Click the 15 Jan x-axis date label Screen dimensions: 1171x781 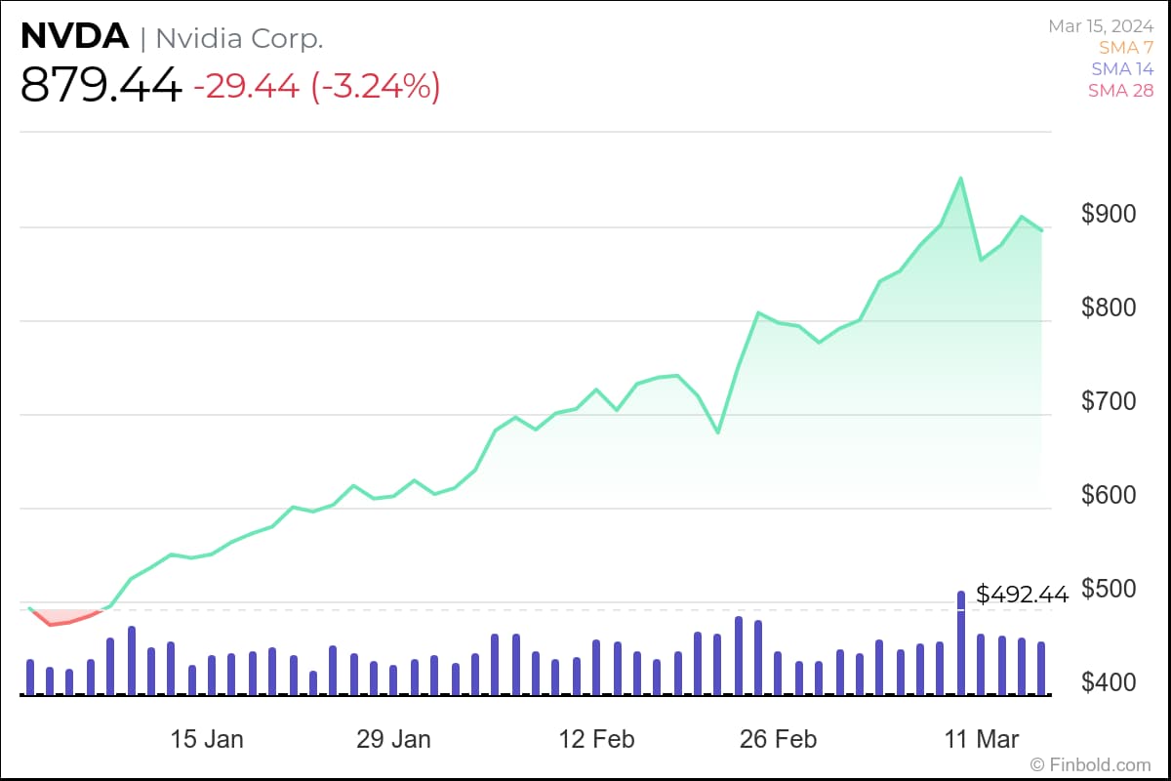(x=207, y=739)
